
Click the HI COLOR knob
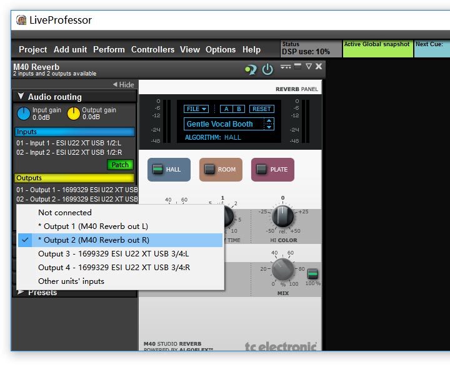click(282, 216)
